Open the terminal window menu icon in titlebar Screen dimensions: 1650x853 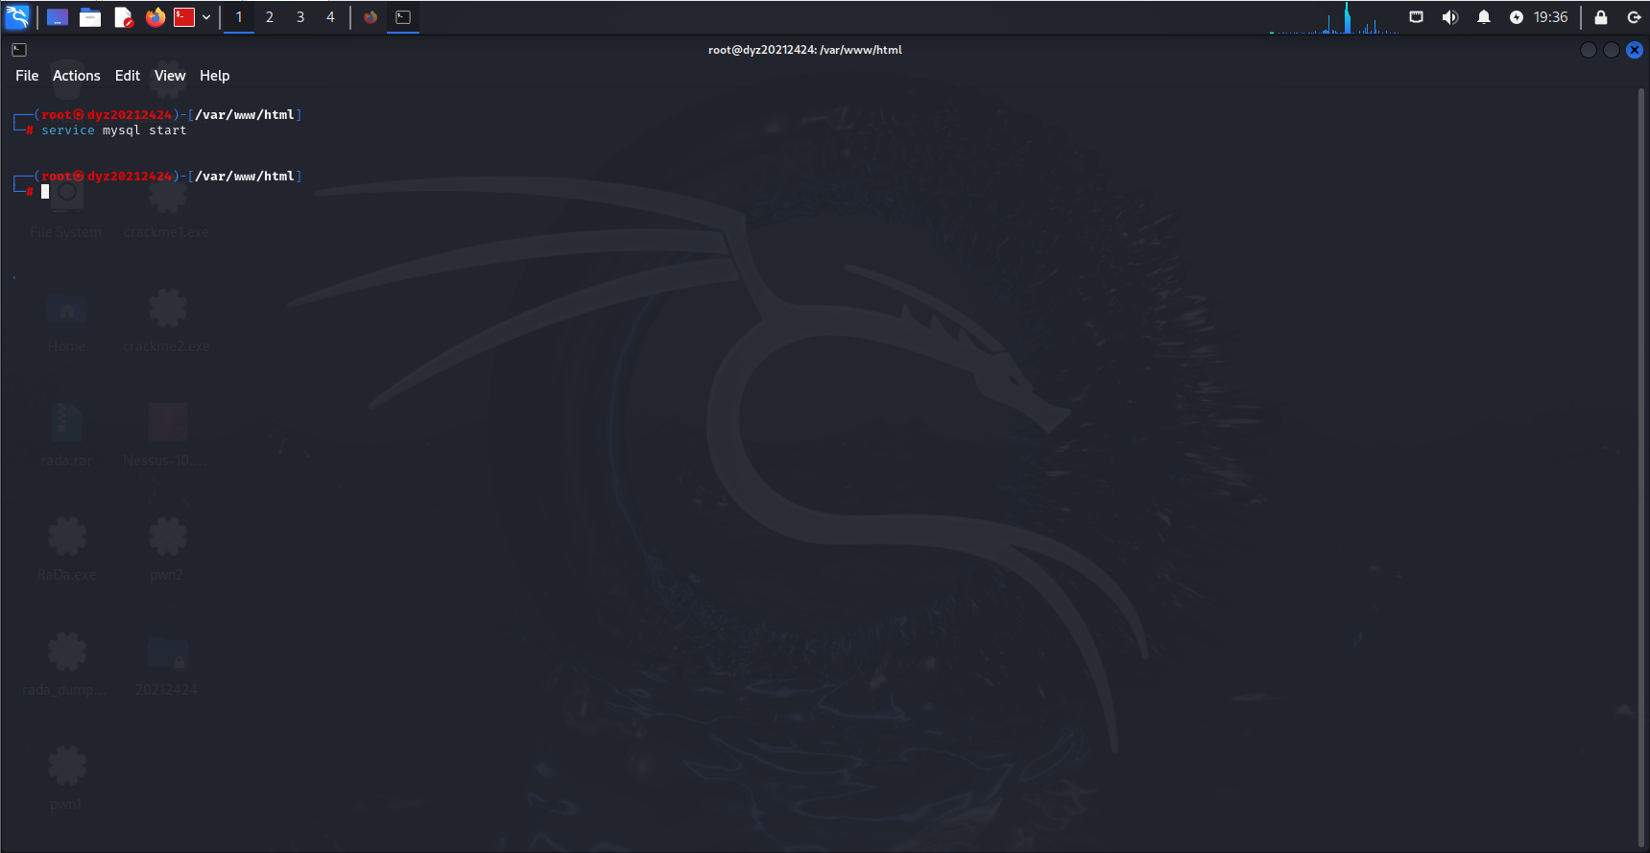click(x=19, y=50)
